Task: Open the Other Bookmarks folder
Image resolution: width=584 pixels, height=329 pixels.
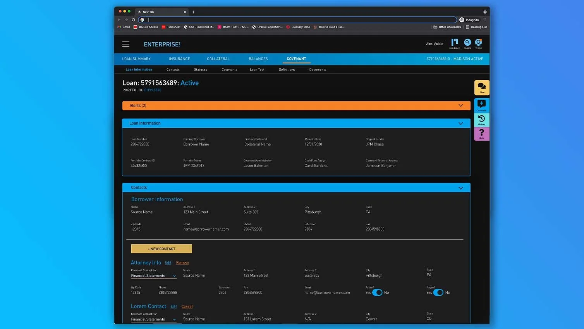Action: pos(447,27)
